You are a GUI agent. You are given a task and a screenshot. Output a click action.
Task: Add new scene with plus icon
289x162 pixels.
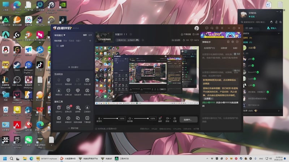tap(90, 41)
